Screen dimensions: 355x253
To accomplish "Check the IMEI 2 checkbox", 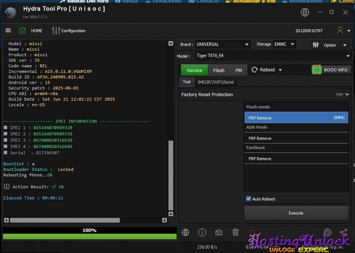I will [x=6, y=134].
